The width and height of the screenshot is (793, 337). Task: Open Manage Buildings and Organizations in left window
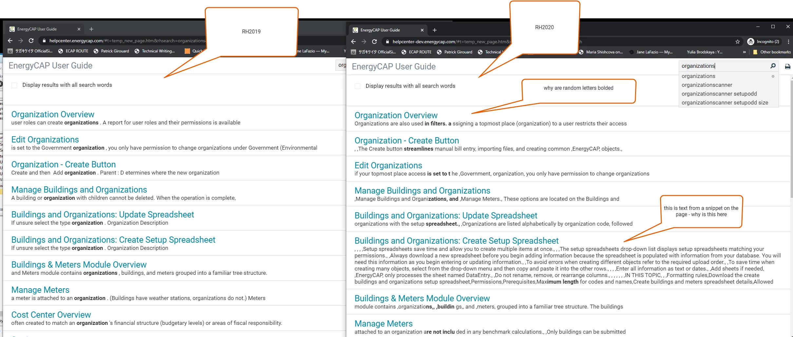(79, 190)
